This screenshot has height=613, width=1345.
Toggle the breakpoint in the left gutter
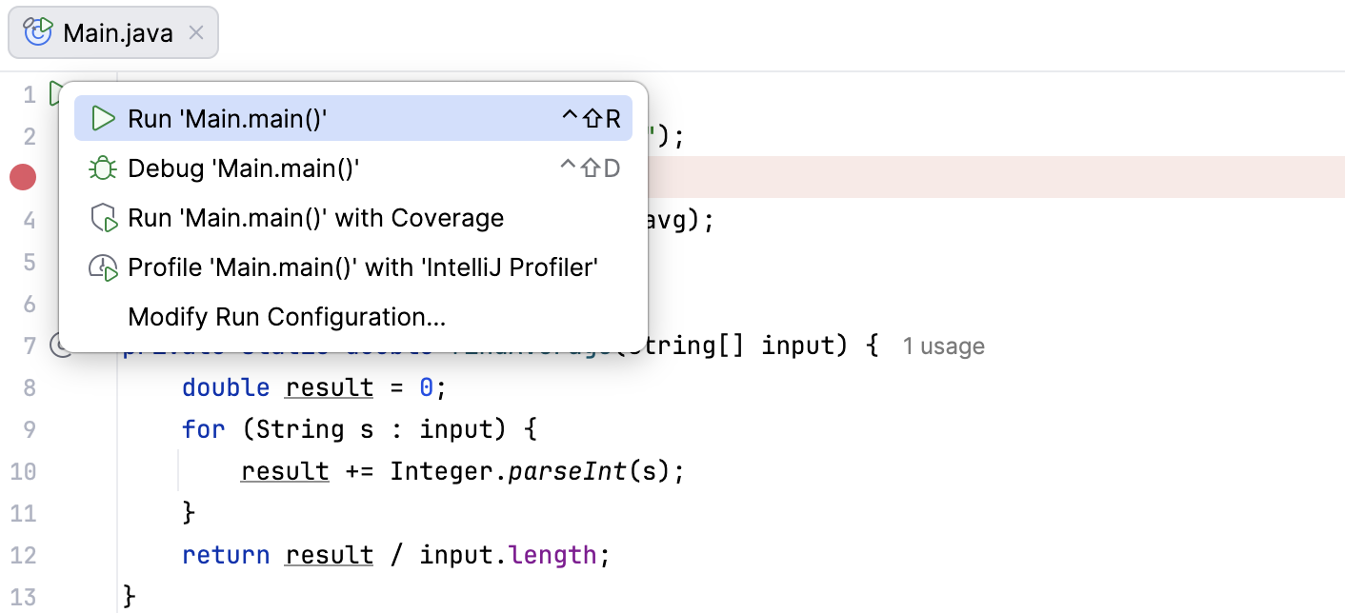click(x=22, y=176)
